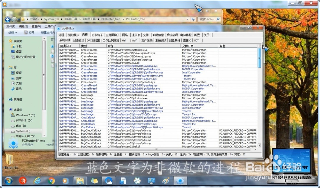Open Paint from the taskbar
Viewport: 320px width, 188px height.
[166, 181]
